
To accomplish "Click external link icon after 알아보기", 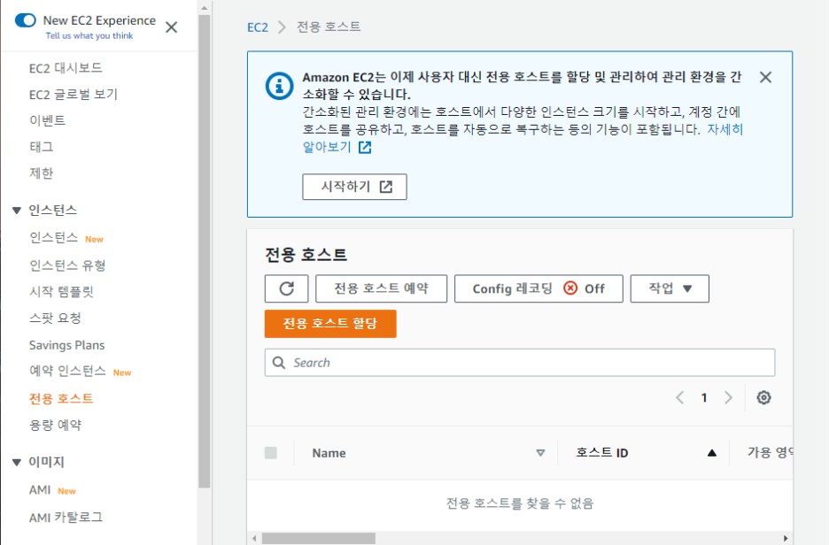I will pyautogui.click(x=365, y=148).
